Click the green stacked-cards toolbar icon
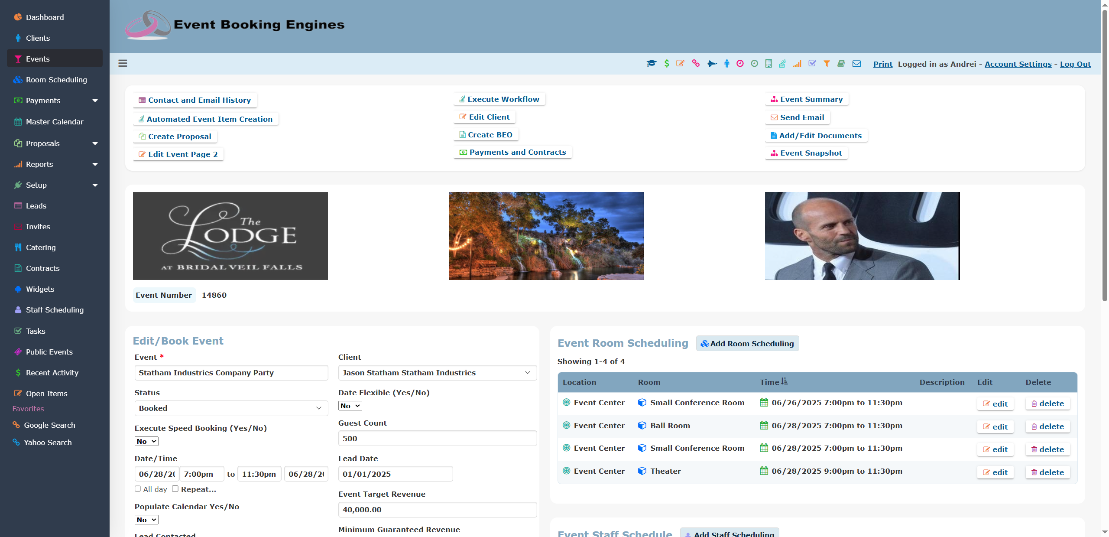 (782, 64)
